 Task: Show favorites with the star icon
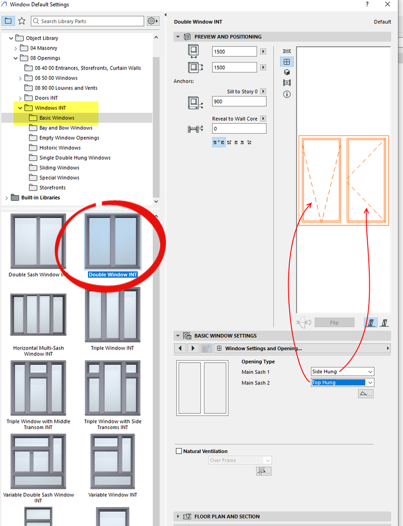22,21
